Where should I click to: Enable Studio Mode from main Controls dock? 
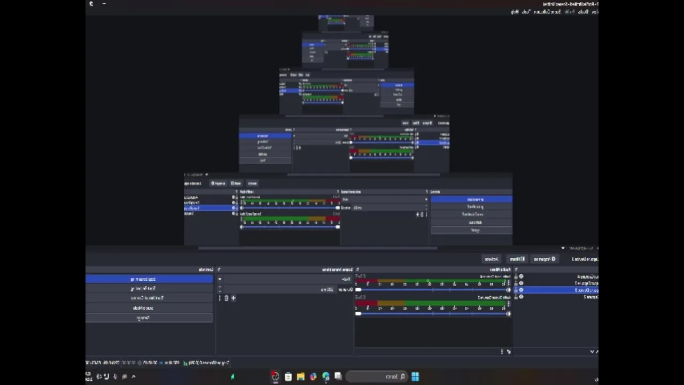pos(149,308)
